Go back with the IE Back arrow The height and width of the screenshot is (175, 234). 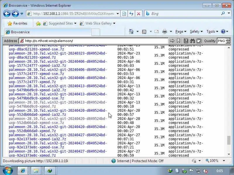pyautogui.click(x=7, y=14)
